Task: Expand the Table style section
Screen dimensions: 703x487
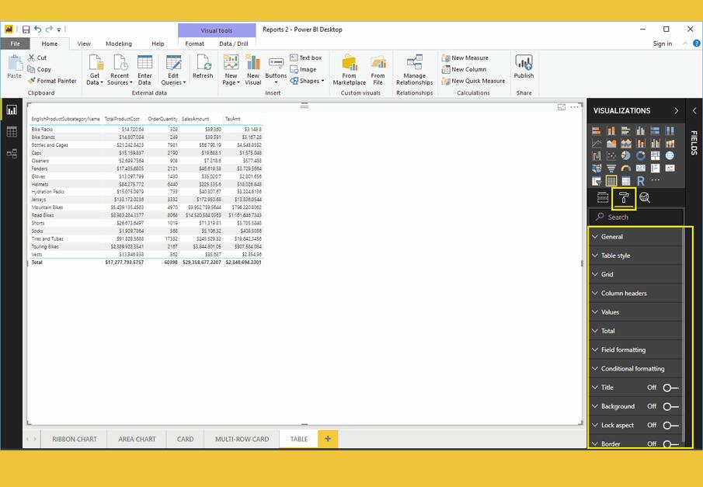Action: point(635,256)
